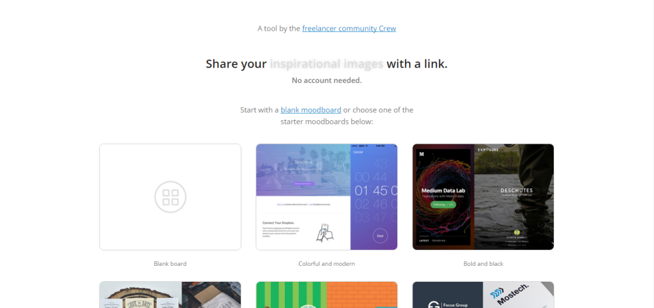The width and height of the screenshot is (654, 308).
Task: Select the Colorful and modern caption
Action: pos(326,264)
